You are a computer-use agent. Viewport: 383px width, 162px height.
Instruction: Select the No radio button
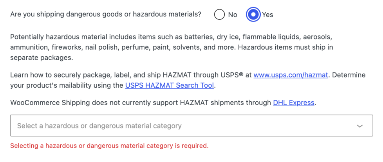[220, 15]
